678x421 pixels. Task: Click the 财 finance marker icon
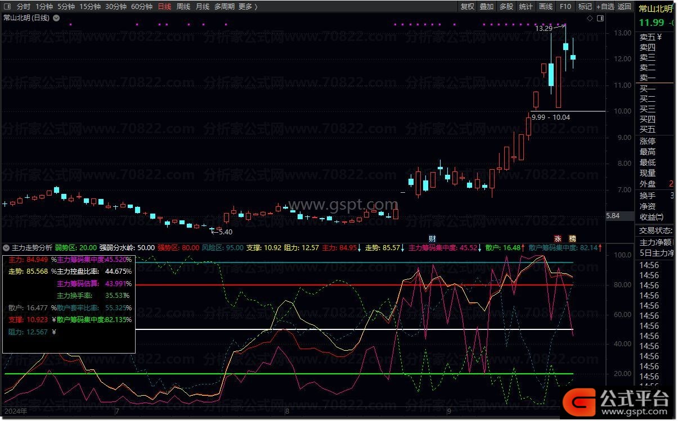[x=432, y=238]
